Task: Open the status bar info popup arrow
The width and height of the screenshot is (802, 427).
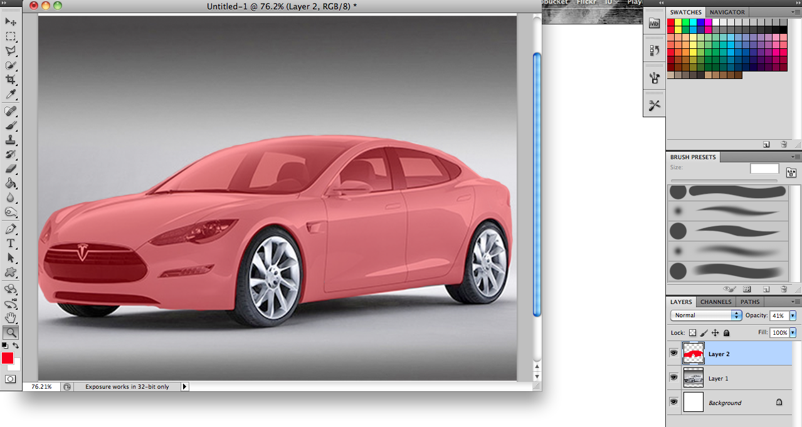Action: coord(184,387)
